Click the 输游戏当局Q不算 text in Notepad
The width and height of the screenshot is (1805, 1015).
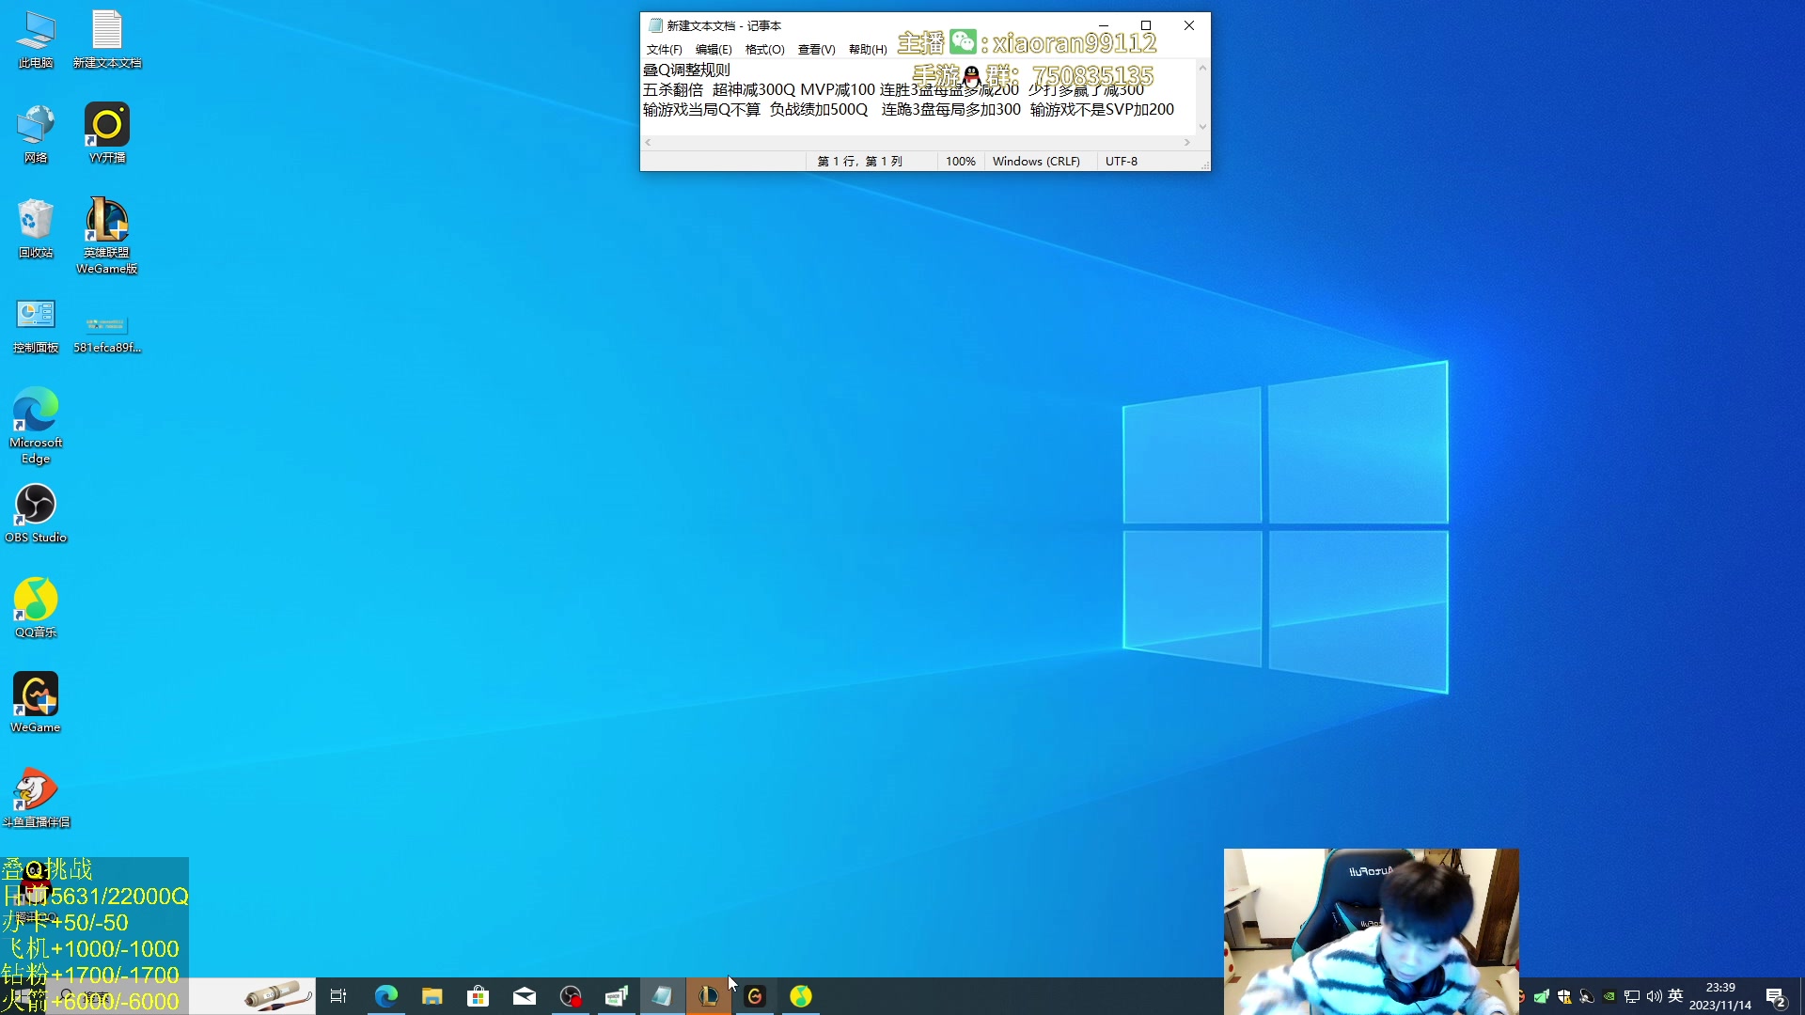(701, 109)
